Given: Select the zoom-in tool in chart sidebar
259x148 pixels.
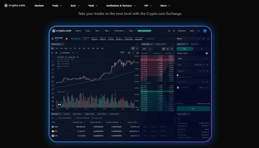Looking at the screenshot, I should click(x=53, y=93).
